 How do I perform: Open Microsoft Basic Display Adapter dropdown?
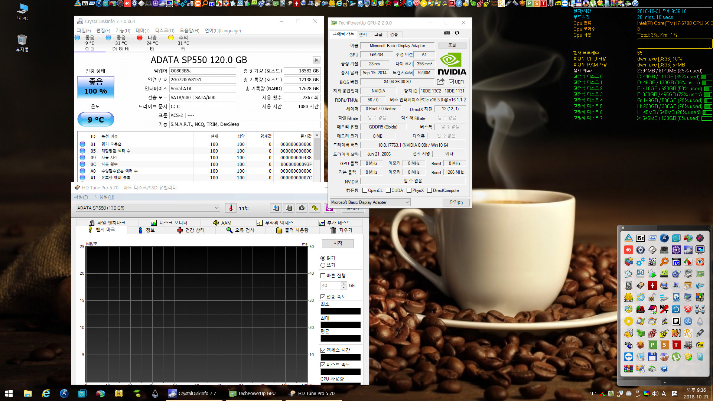[370, 202]
